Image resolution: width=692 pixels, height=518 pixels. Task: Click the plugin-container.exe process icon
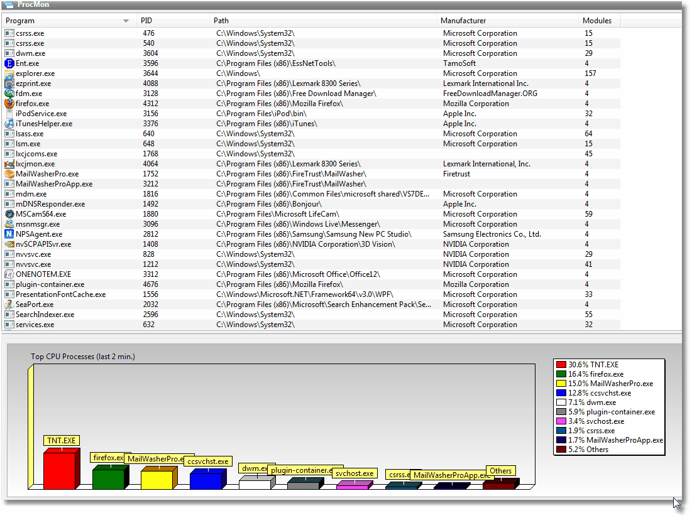[9, 285]
